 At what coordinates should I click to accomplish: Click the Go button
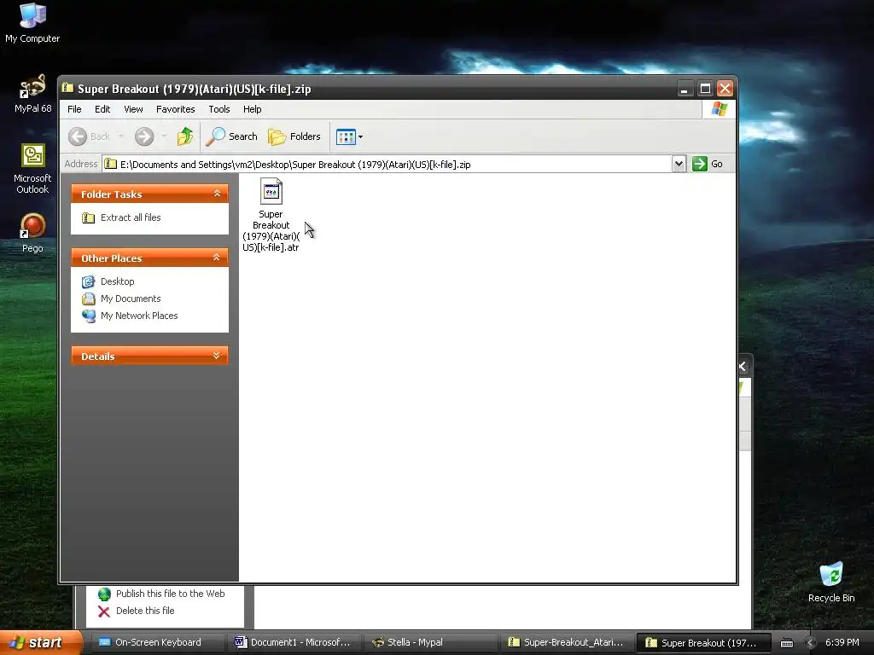pyautogui.click(x=708, y=164)
